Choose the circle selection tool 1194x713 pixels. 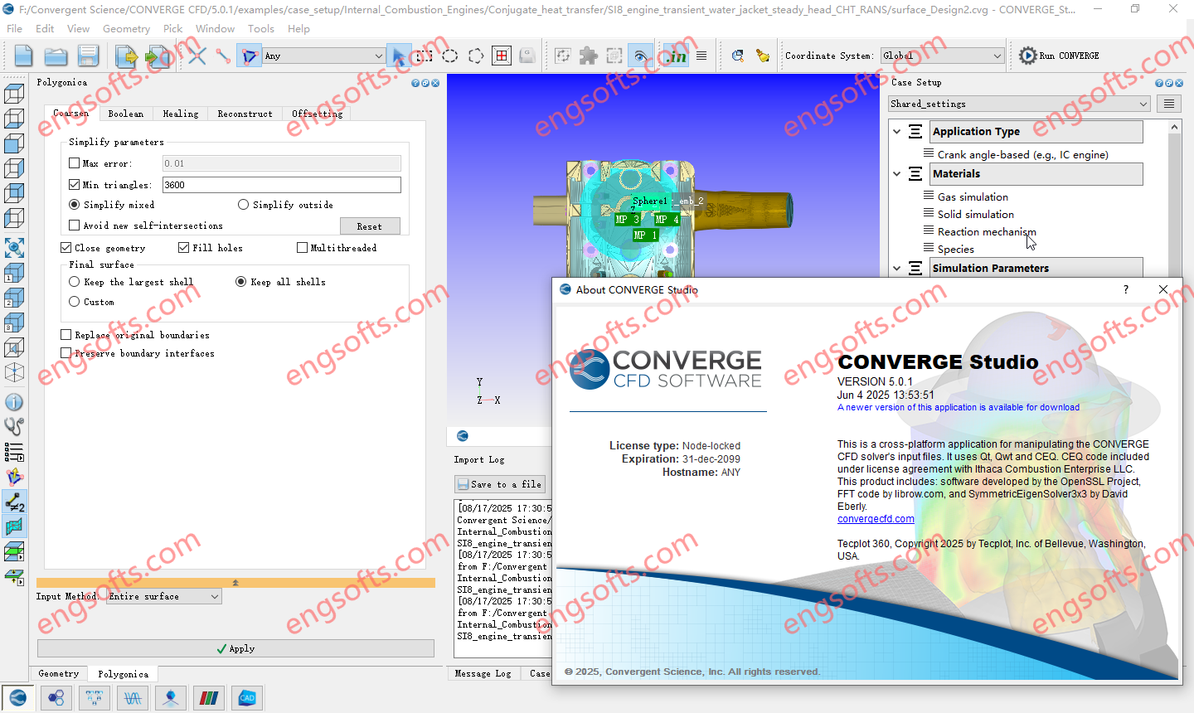coord(449,56)
